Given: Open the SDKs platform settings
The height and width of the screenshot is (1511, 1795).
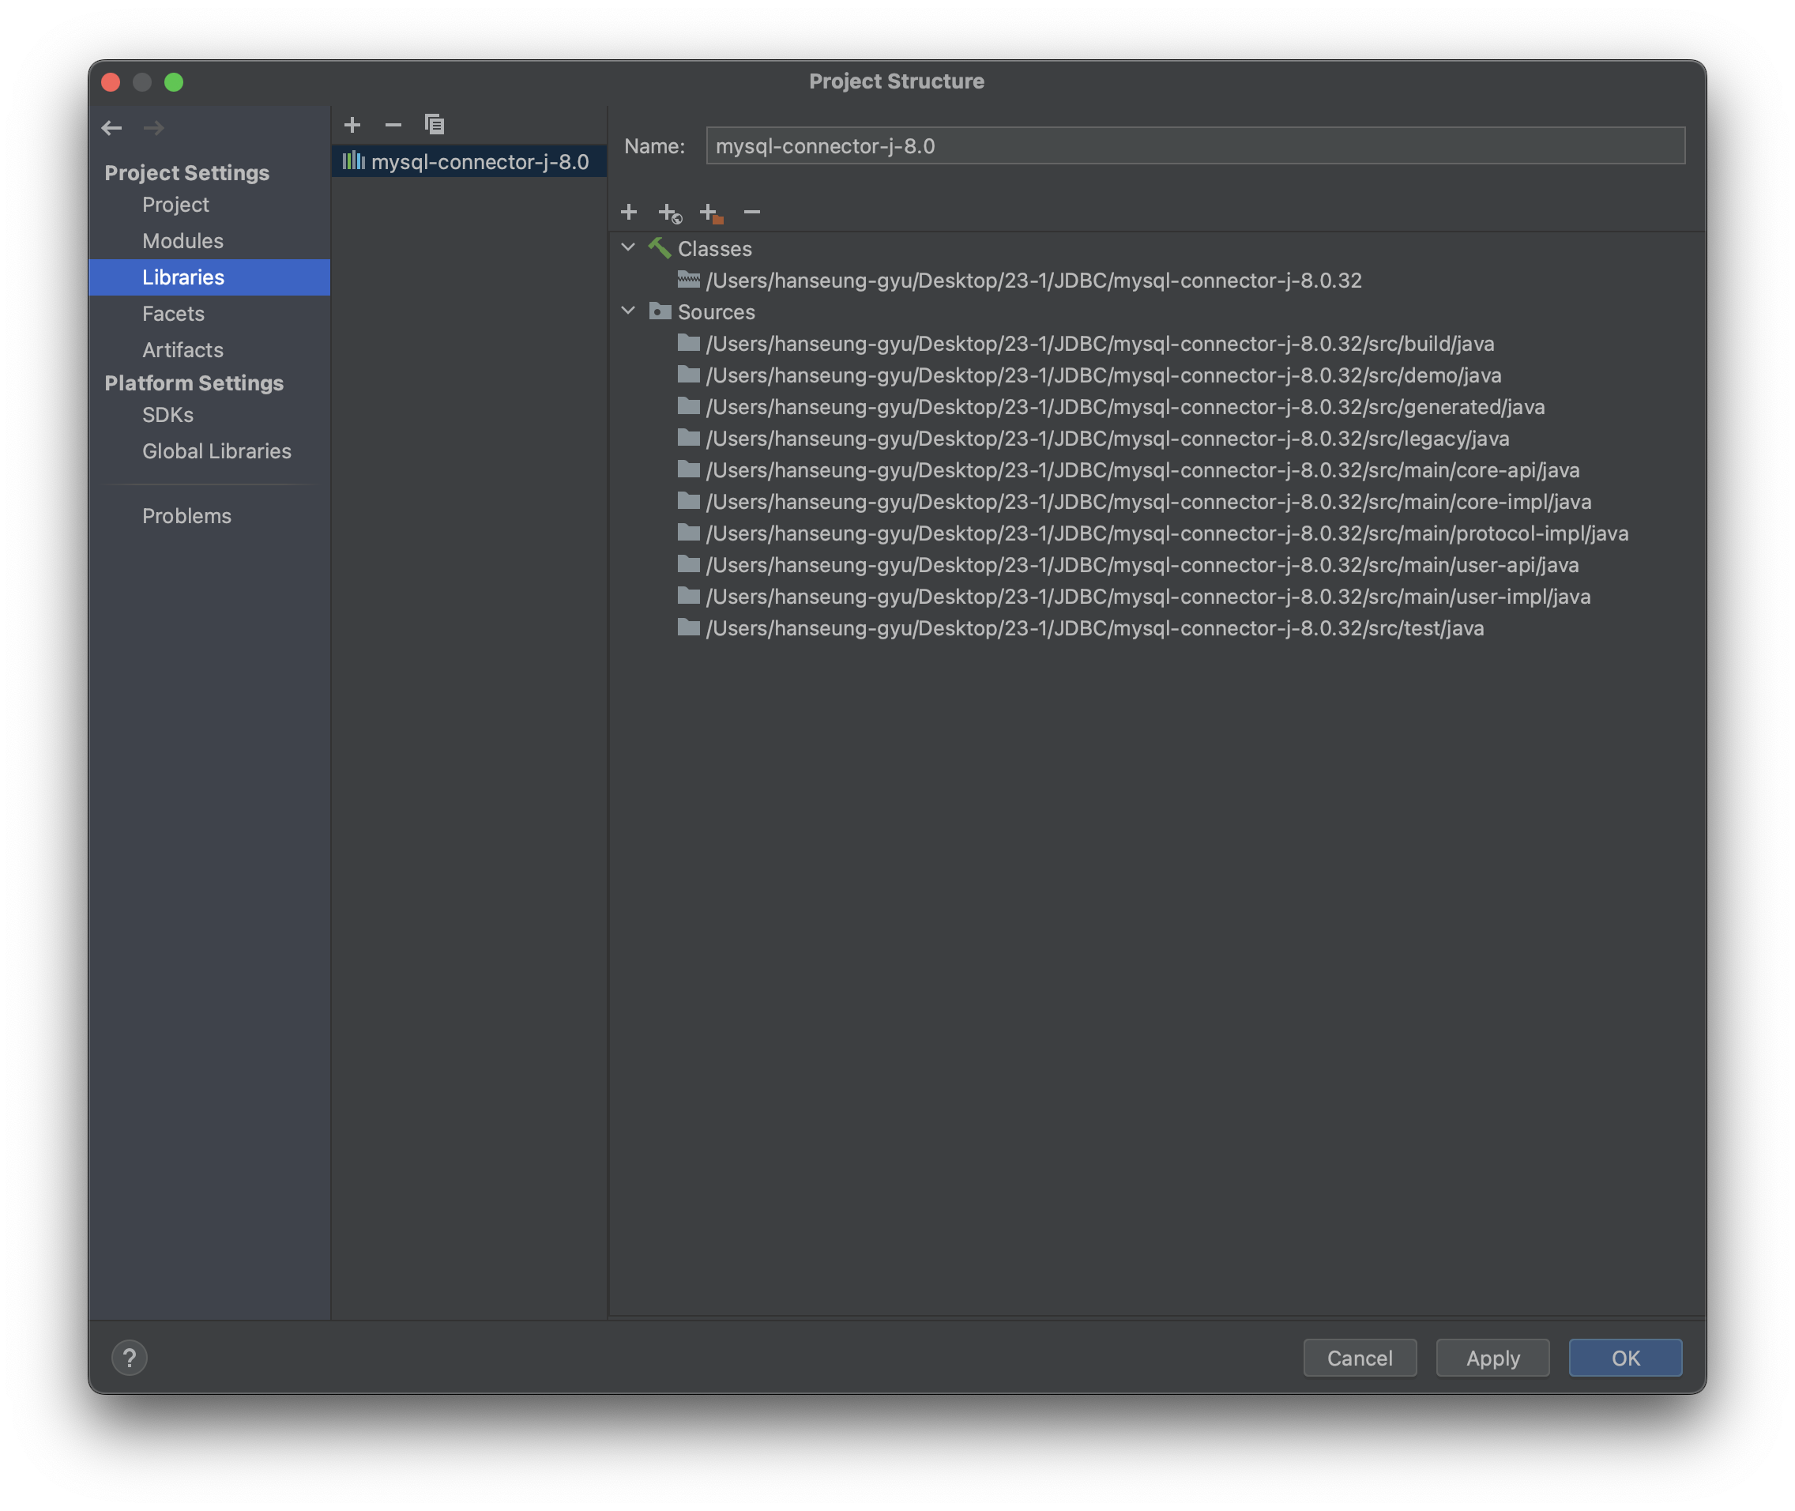Looking at the screenshot, I should pos(167,415).
